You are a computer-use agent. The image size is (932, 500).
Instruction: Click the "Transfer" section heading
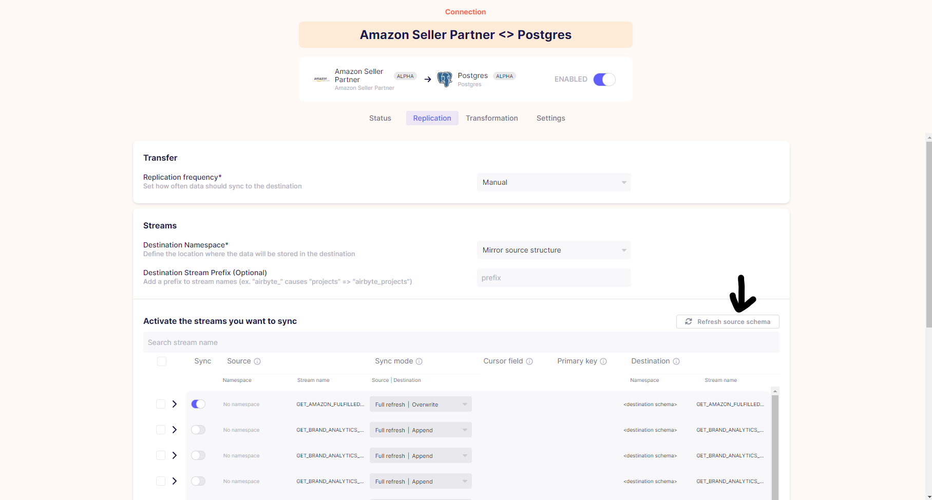tap(160, 158)
